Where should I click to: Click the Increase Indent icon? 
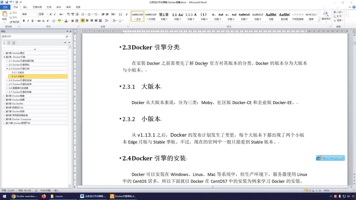click(107, 14)
